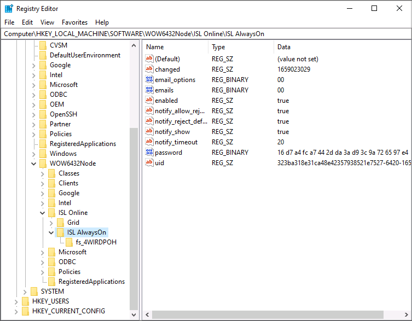
Task: Select the ODBC key under WOW6432Node
Action: [x=67, y=262]
